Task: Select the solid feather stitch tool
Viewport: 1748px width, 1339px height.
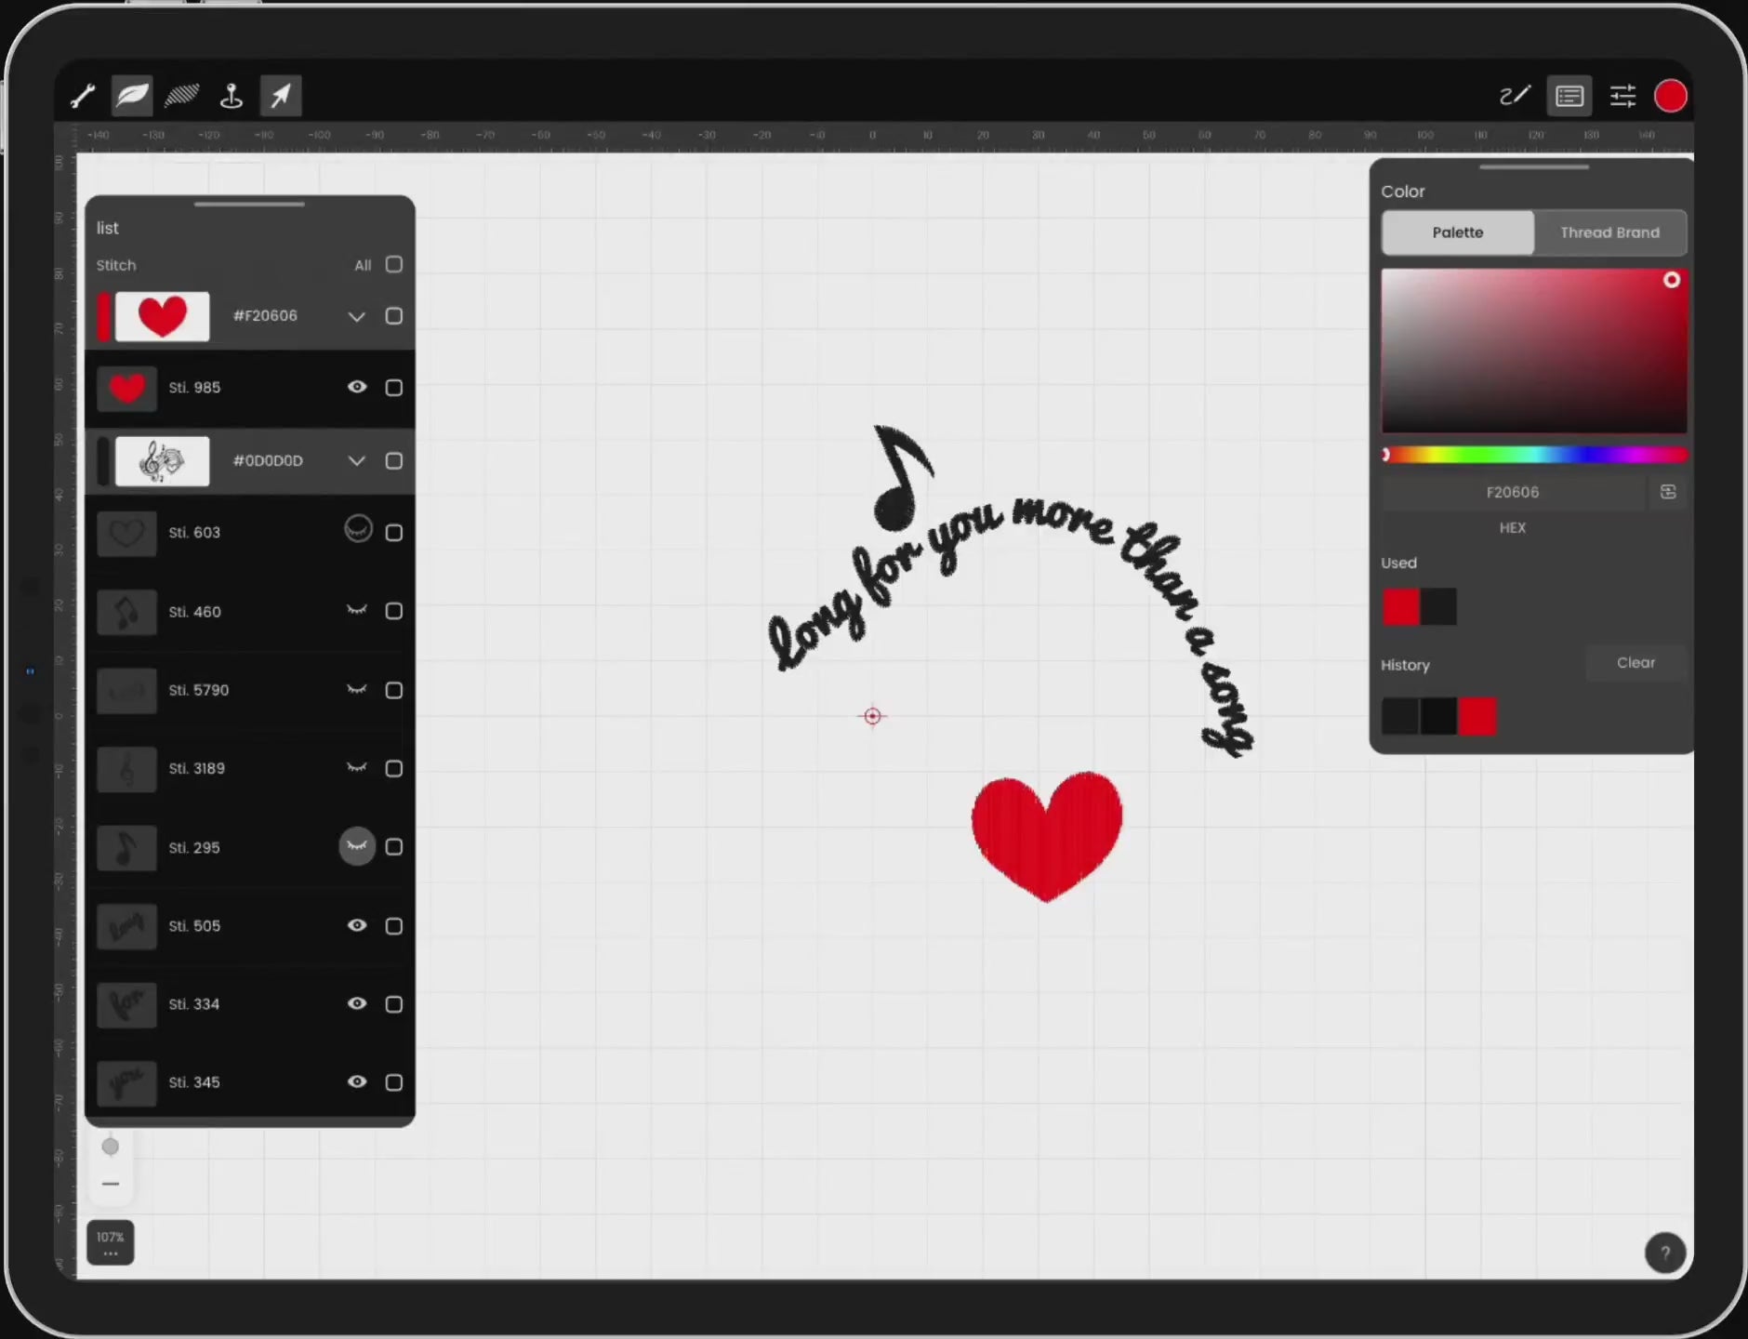Action: tap(132, 96)
